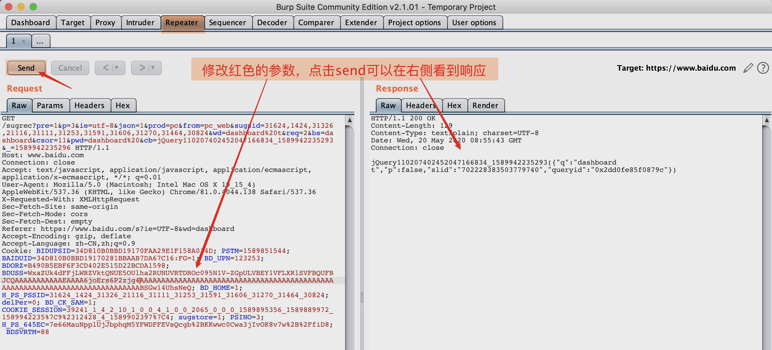
Task: Close Repeater tab 1 with the x
Action: click(23, 41)
